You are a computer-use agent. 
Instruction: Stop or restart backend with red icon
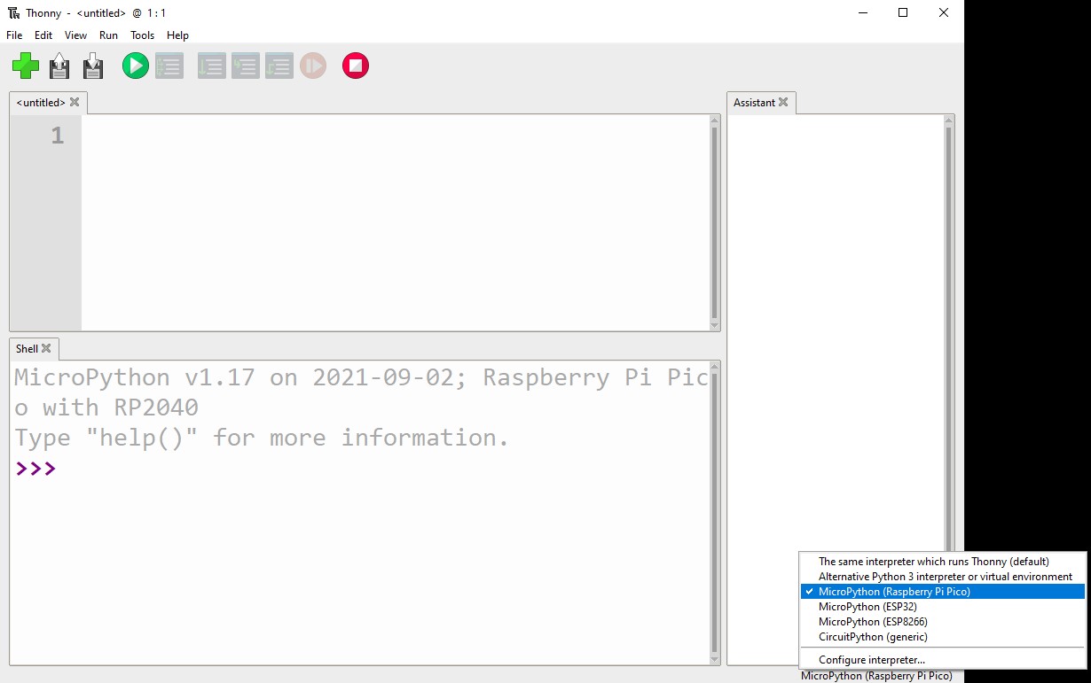tap(356, 66)
